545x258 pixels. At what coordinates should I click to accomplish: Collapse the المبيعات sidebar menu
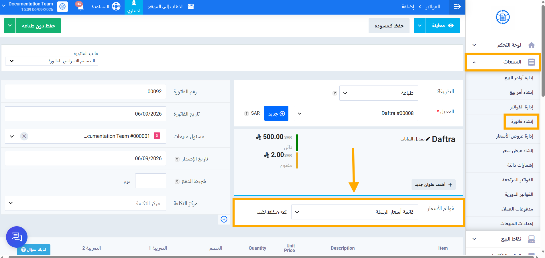pyautogui.click(x=503, y=62)
